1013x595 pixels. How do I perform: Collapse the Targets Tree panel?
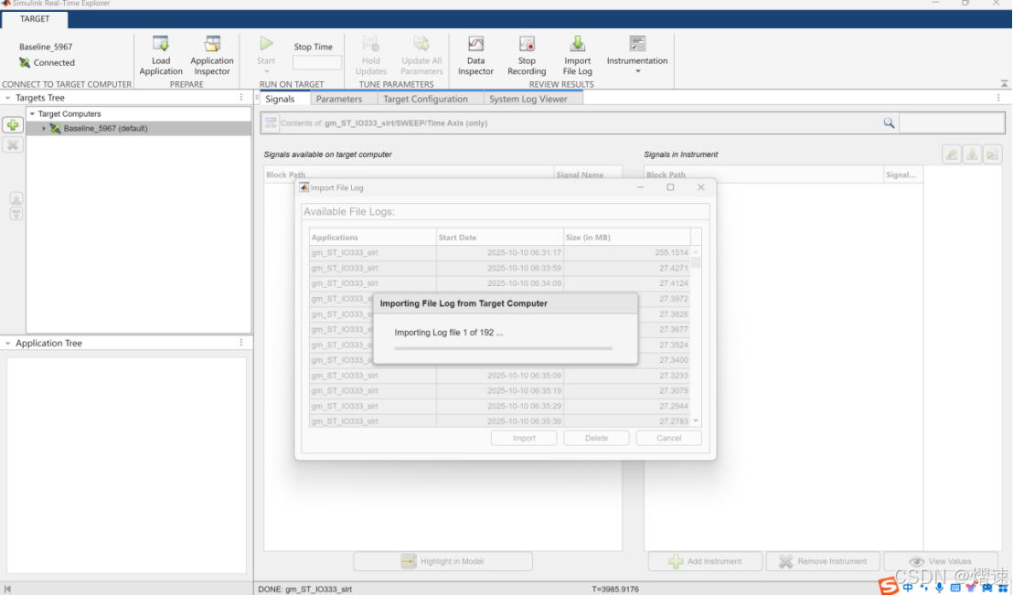7,98
